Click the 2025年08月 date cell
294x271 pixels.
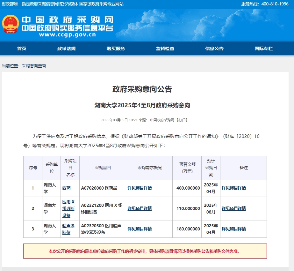(x=211, y=209)
